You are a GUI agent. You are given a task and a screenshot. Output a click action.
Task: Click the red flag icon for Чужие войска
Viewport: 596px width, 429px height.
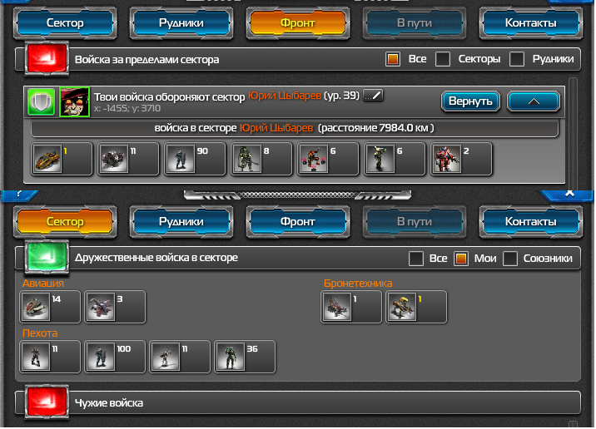point(47,402)
